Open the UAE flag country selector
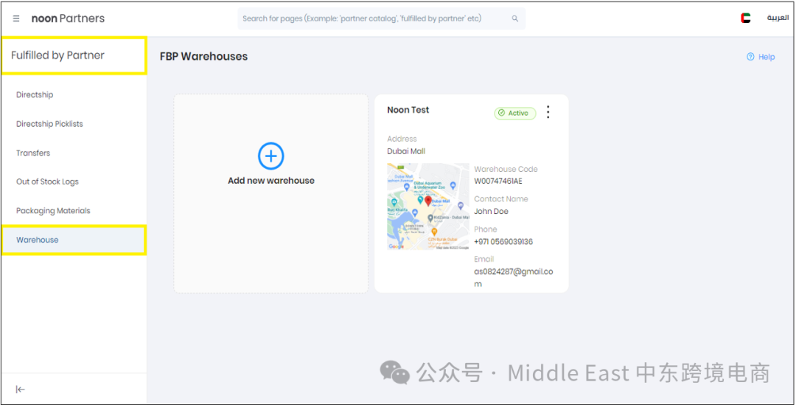 click(x=745, y=18)
